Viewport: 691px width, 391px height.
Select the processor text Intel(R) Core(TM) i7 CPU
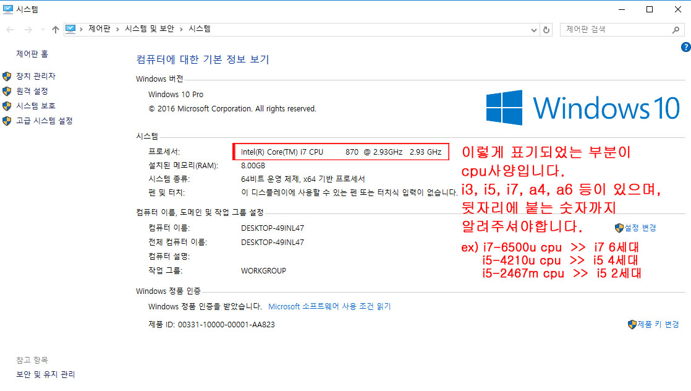point(282,152)
